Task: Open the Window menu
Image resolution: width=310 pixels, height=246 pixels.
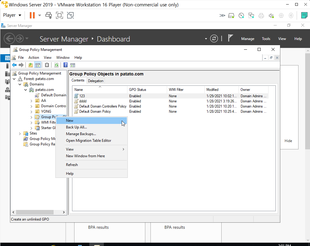Action: click(63, 58)
